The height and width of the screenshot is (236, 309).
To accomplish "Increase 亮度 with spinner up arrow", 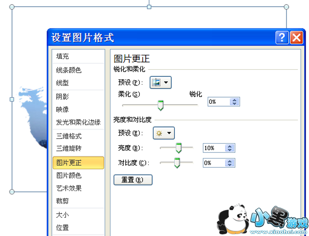I will (230, 146).
